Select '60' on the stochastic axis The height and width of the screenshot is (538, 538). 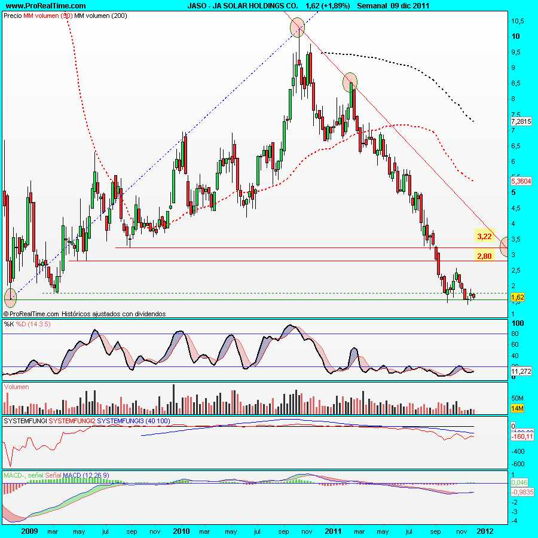click(515, 345)
